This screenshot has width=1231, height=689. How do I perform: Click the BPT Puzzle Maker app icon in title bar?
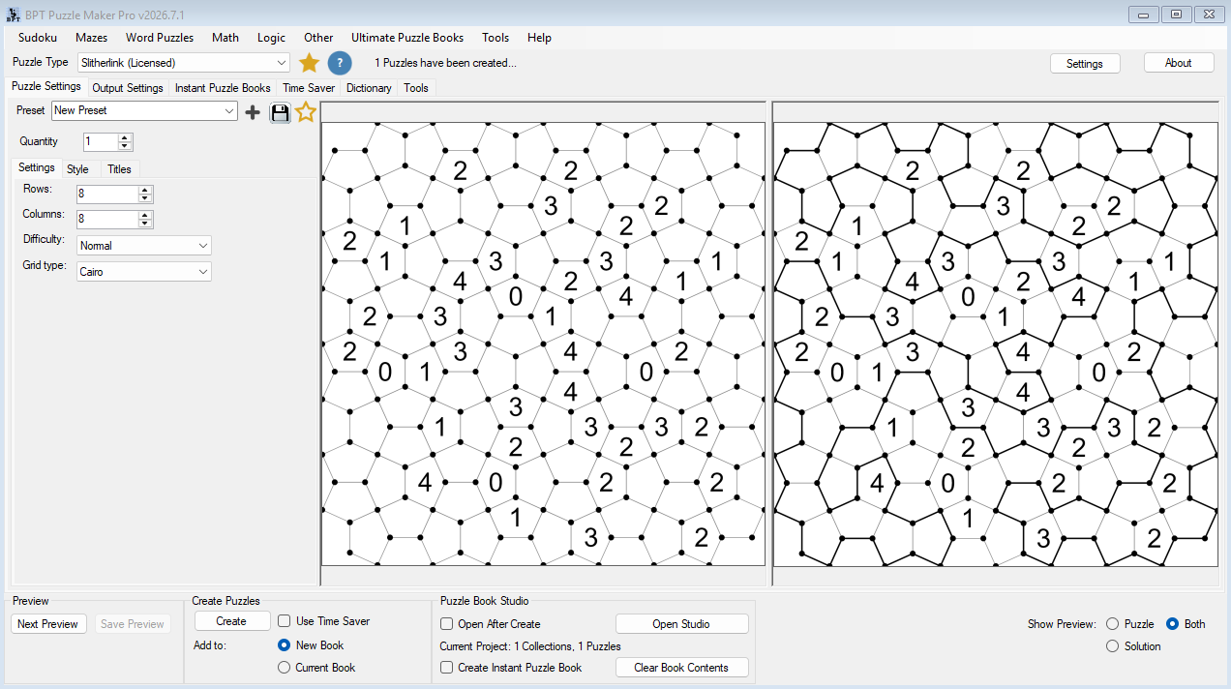(x=14, y=15)
